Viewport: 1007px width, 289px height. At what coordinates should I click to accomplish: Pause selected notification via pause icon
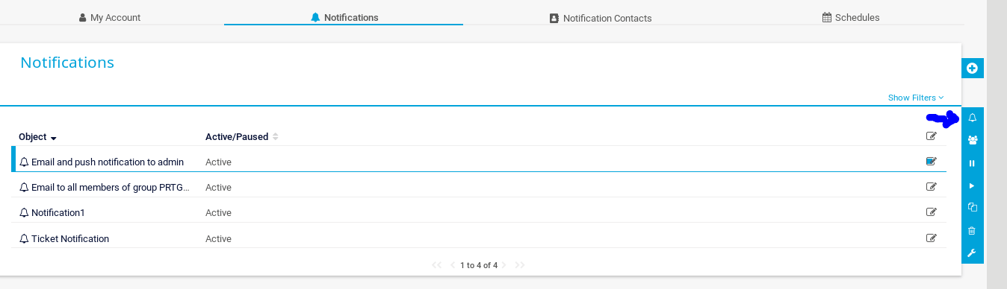(x=972, y=163)
